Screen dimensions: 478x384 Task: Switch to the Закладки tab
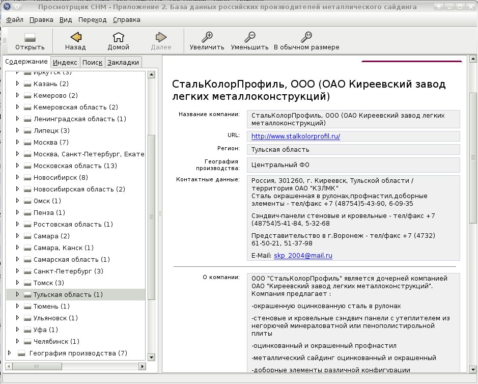(x=123, y=63)
